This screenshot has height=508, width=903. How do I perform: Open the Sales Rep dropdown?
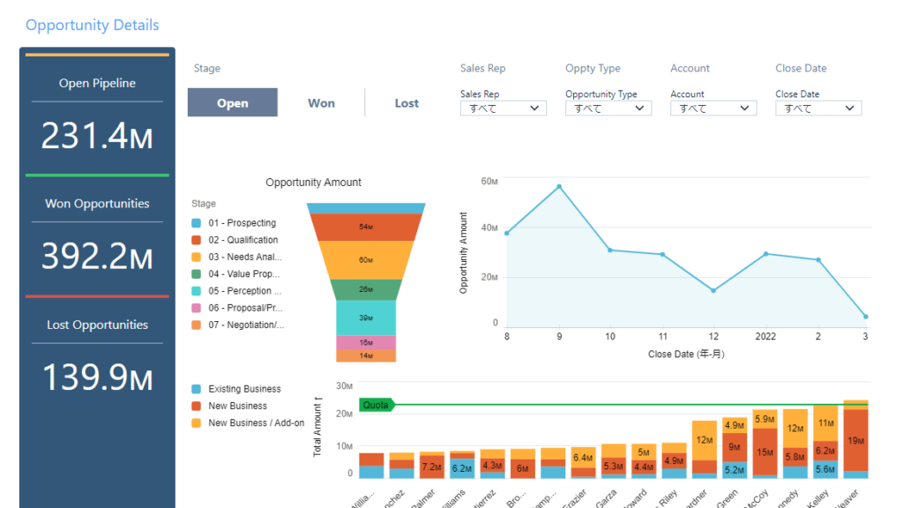[503, 108]
